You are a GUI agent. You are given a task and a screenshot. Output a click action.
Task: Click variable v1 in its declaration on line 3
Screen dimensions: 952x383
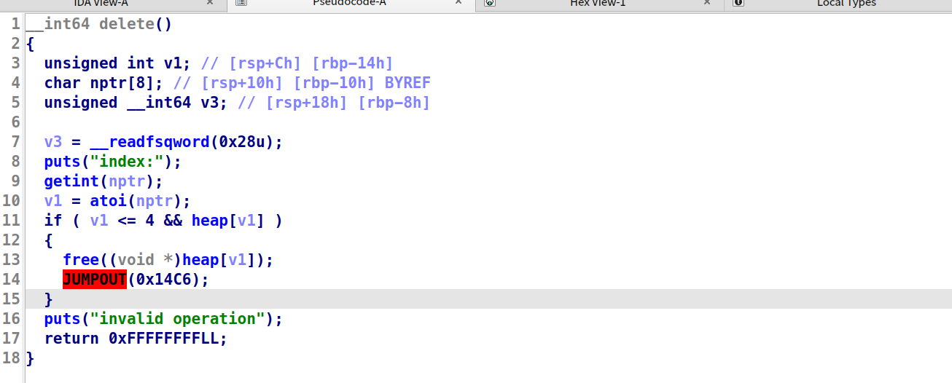click(x=172, y=63)
